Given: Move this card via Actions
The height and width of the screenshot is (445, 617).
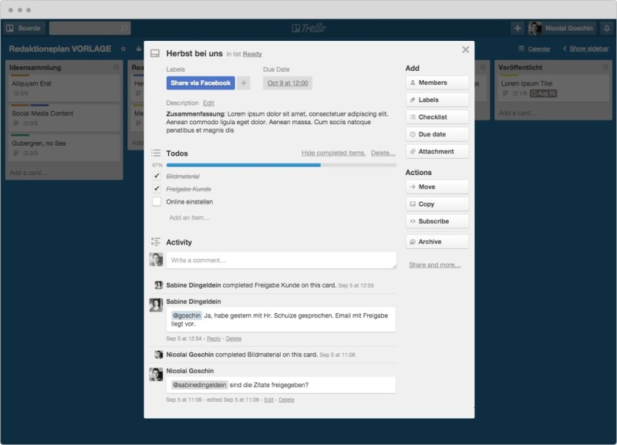Looking at the screenshot, I should coord(437,187).
